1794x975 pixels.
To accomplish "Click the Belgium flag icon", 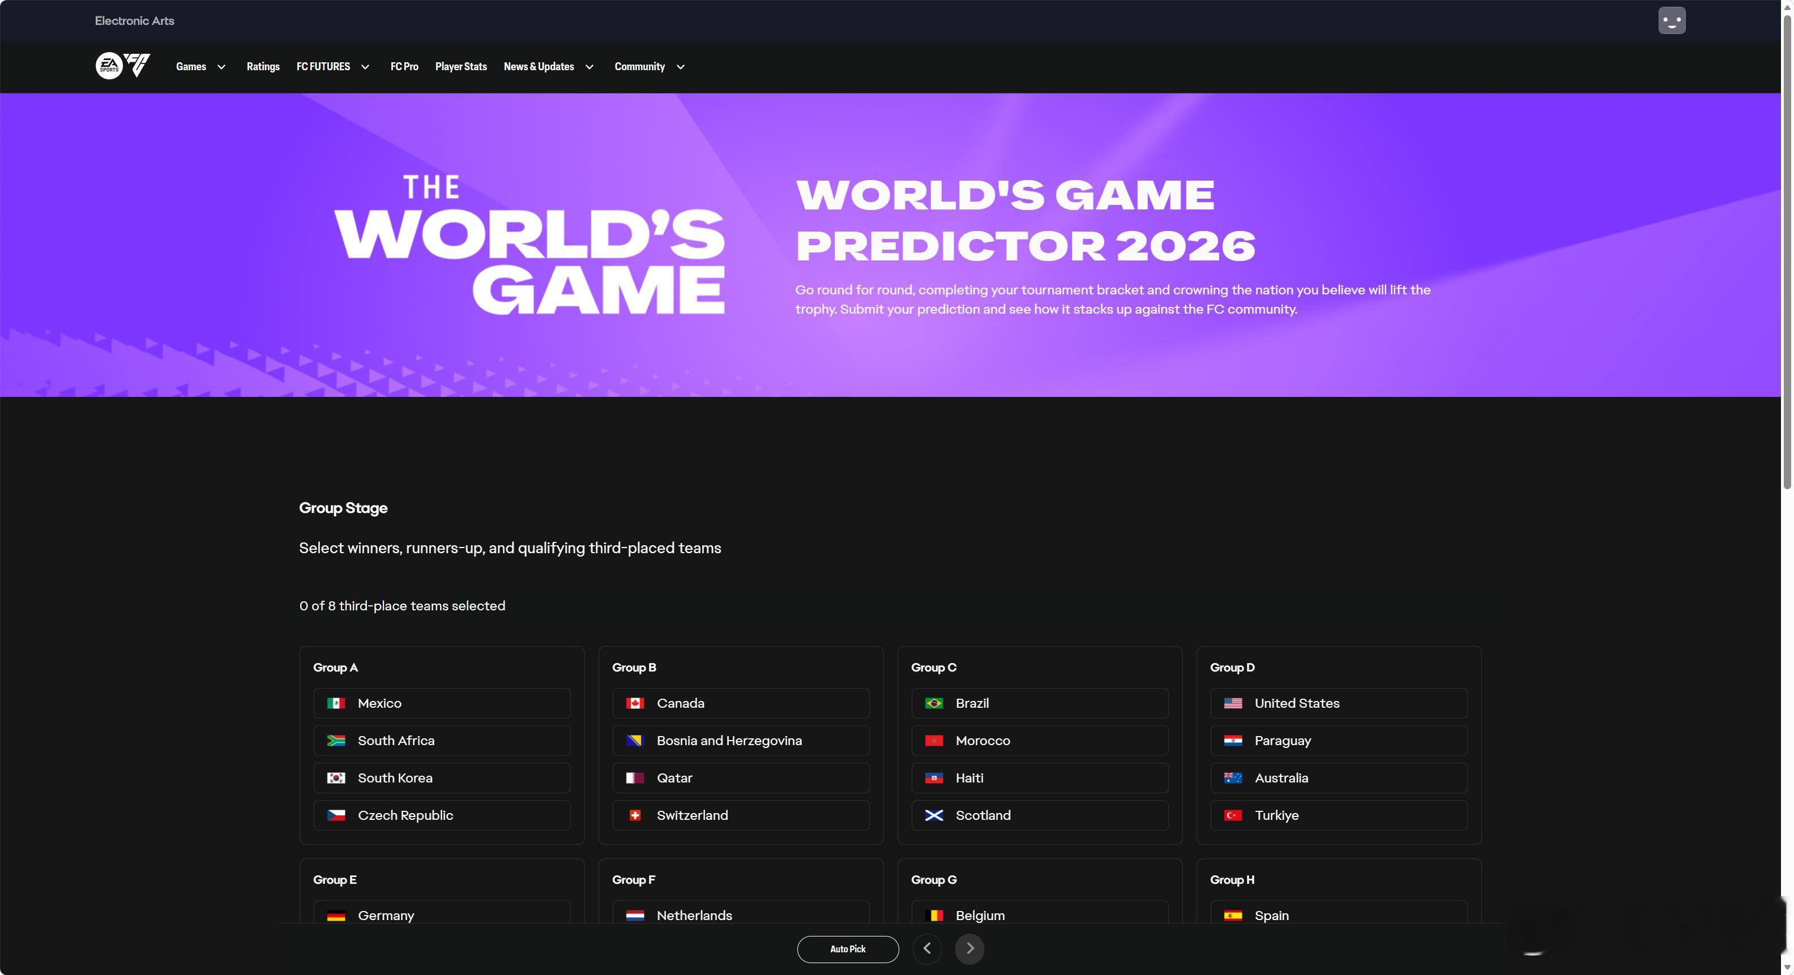I will (934, 916).
